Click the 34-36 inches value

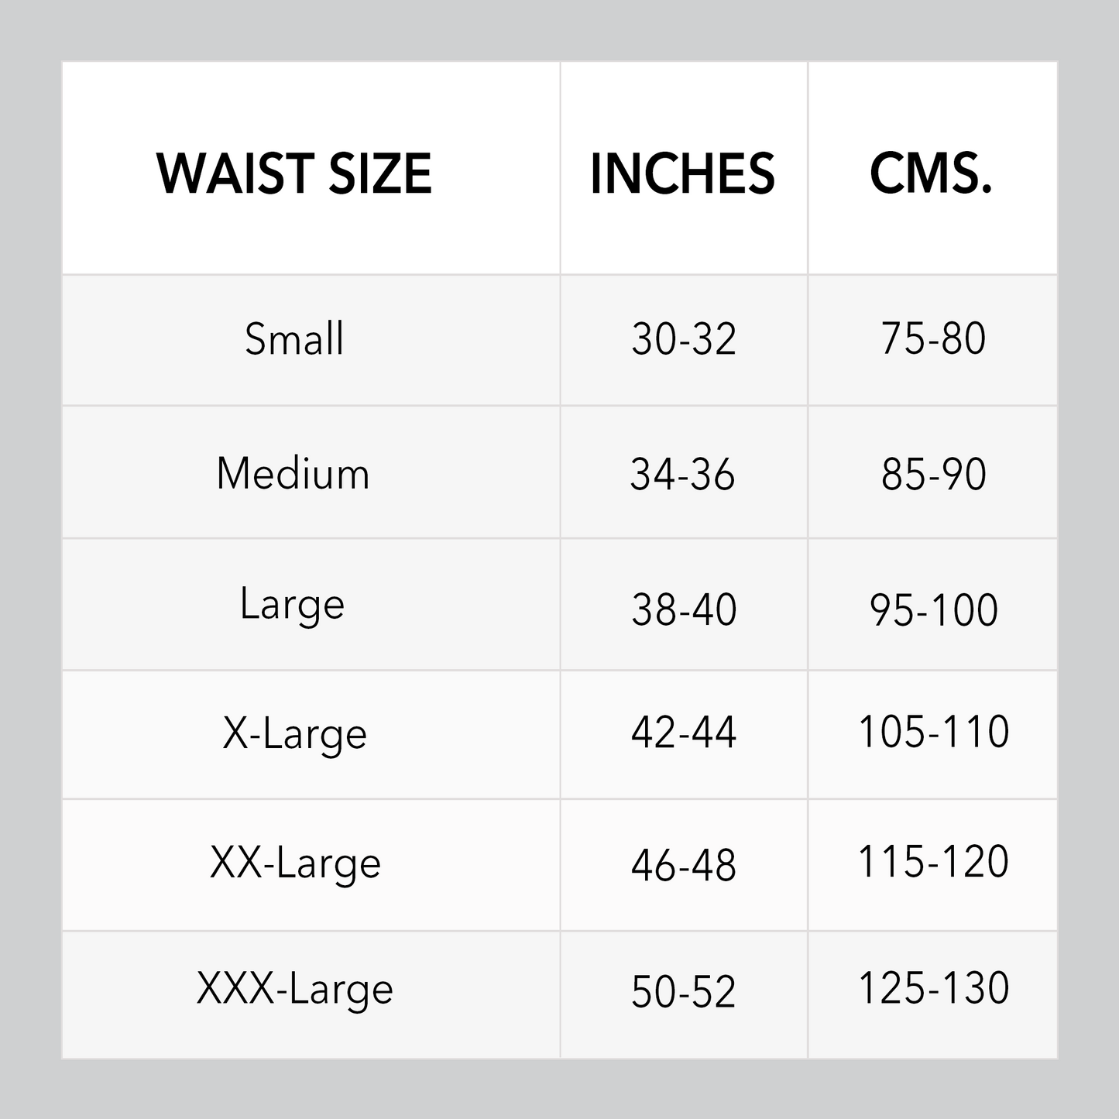682,474
